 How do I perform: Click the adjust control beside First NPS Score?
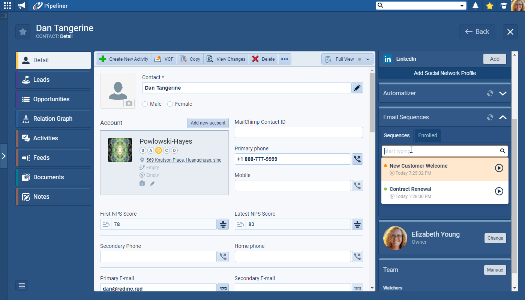coord(223,224)
